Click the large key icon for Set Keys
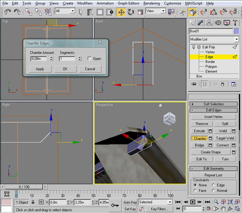The image size is (242, 213). [115, 205]
